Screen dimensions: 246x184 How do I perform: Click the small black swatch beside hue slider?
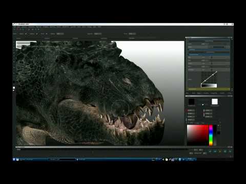pyautogui.click(x=218, y=133)
